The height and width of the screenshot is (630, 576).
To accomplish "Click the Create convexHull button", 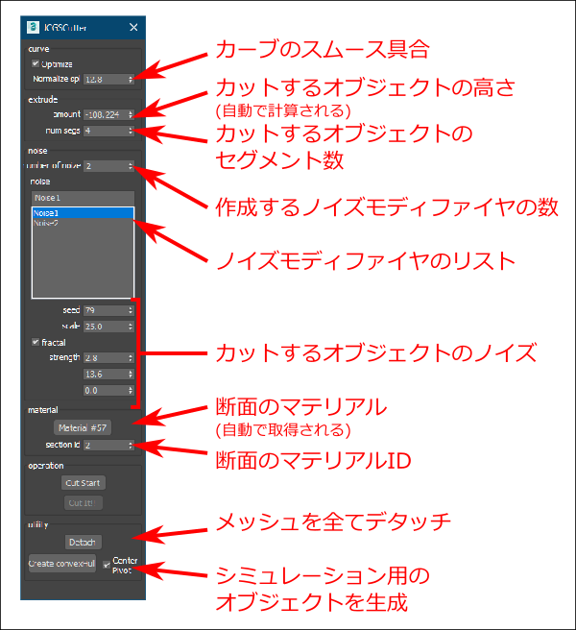I will pos(61,564).
